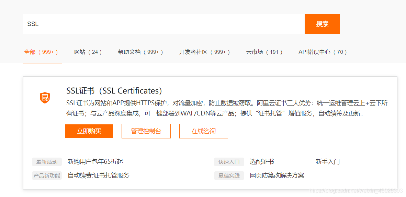406x197 pixels.
Task: Switch to the 开发者社区 tab
Action: coord(204,52)
